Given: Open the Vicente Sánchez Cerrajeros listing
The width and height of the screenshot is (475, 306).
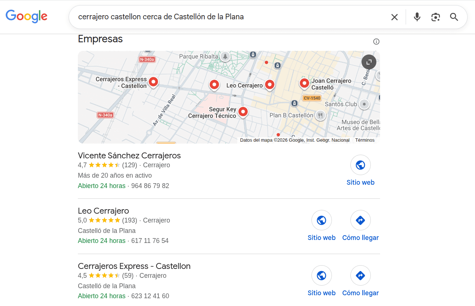Looking at the screenshot, I should (129, 155).
